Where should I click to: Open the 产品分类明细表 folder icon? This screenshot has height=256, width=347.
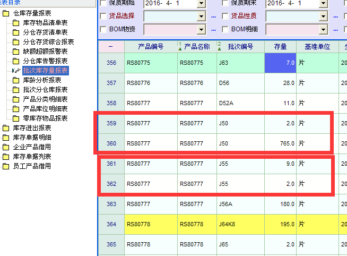pyautogui.click(x=16, y=99)
